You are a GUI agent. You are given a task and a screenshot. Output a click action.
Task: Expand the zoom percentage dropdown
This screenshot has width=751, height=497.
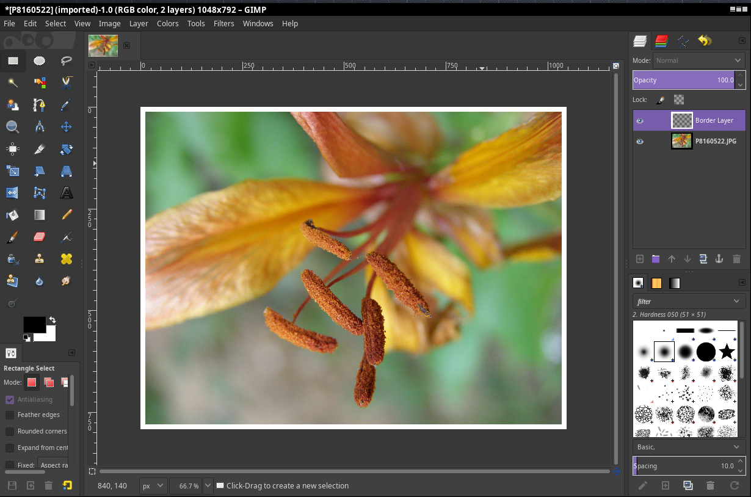click(x=208, y=486)
